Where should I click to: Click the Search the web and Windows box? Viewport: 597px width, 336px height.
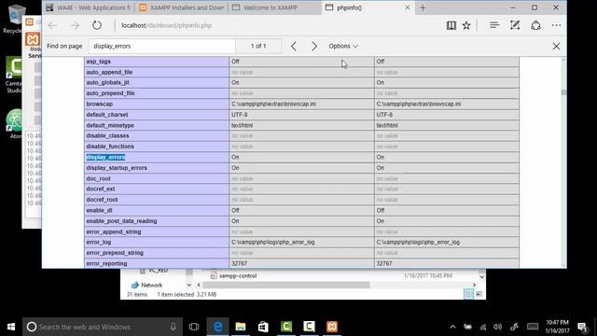(x=103, y=327)
